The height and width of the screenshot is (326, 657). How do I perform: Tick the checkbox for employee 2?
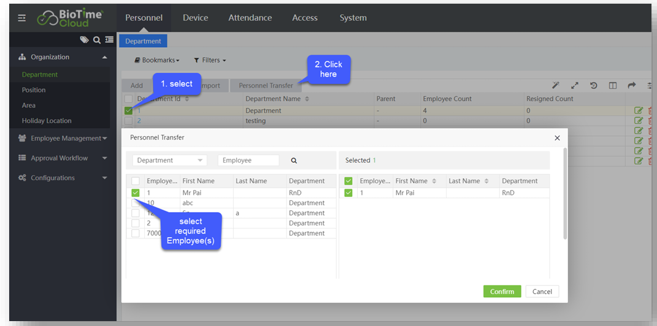click(x=136, y=223)
